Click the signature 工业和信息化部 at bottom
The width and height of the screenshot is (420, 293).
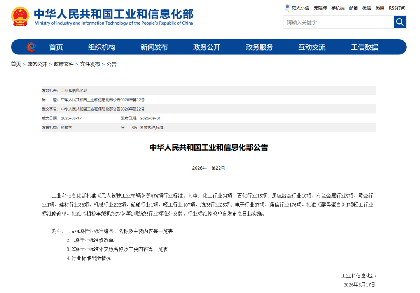point(359,275)
